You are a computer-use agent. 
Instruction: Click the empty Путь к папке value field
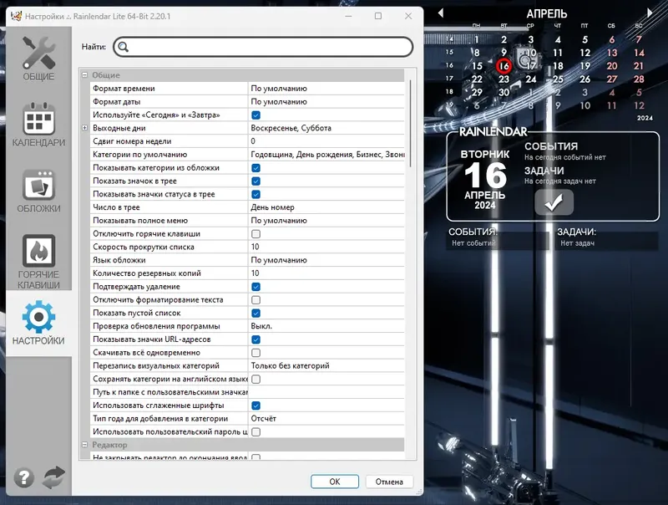pyautogui.click(x=326, y=392)
